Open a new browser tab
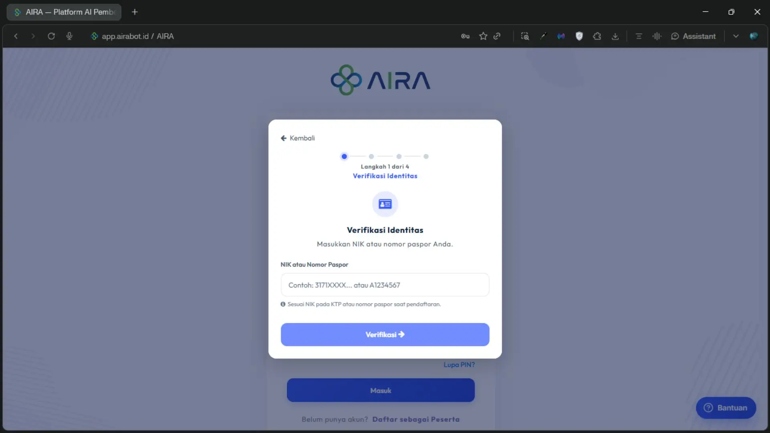Screen dimensions: 770x433 (135, 12)
